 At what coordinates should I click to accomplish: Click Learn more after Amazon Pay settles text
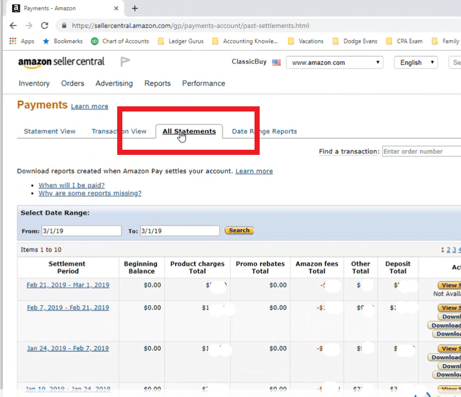(x=254, y=171)
